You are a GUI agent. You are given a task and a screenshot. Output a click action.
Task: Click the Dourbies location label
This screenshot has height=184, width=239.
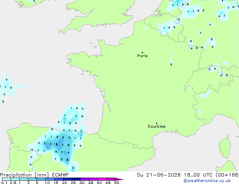(156, 126)
